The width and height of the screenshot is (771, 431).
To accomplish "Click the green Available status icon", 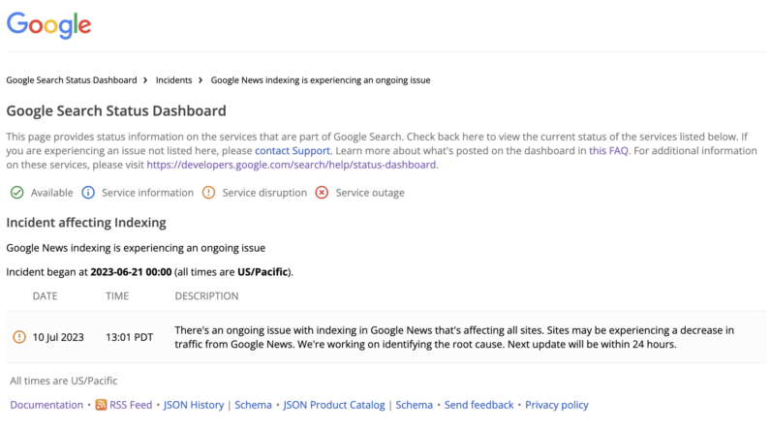I will tap(17, 193).
